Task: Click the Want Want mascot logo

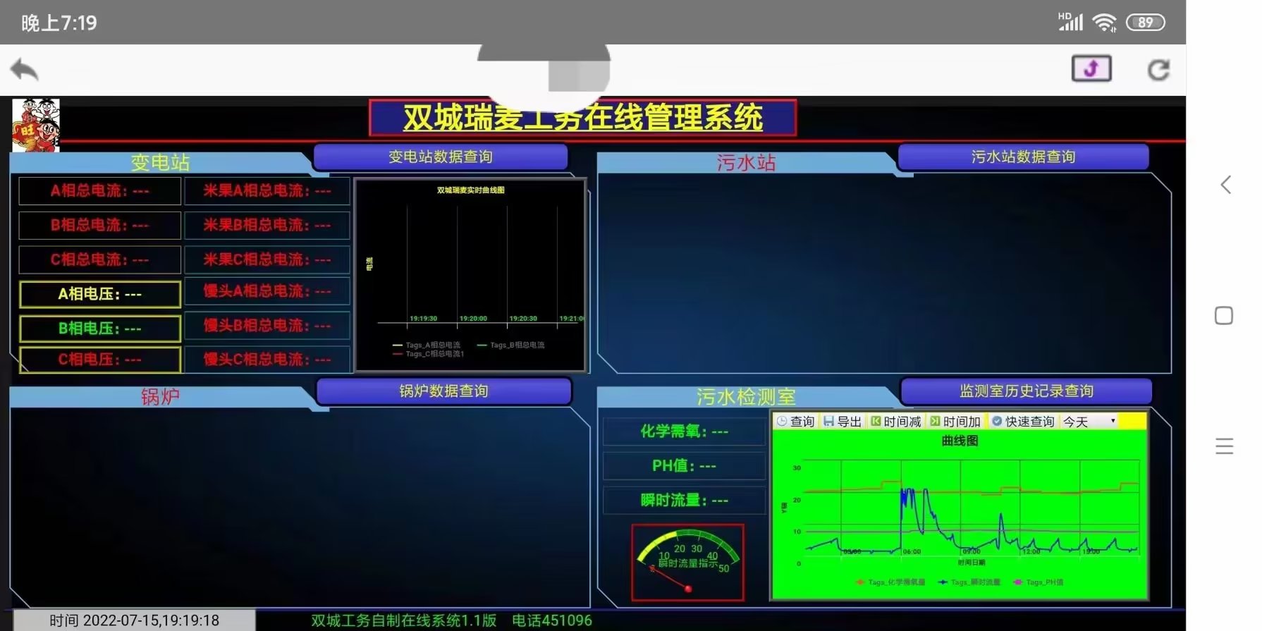Action: click(x=36, y=125)
